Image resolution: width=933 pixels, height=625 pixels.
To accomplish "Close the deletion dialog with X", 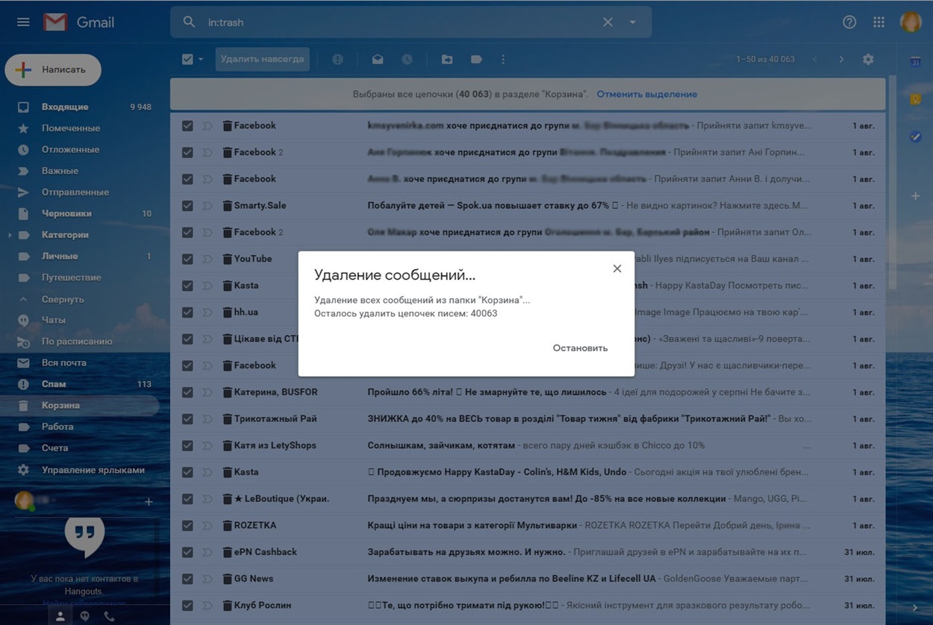I will (617, 268).
